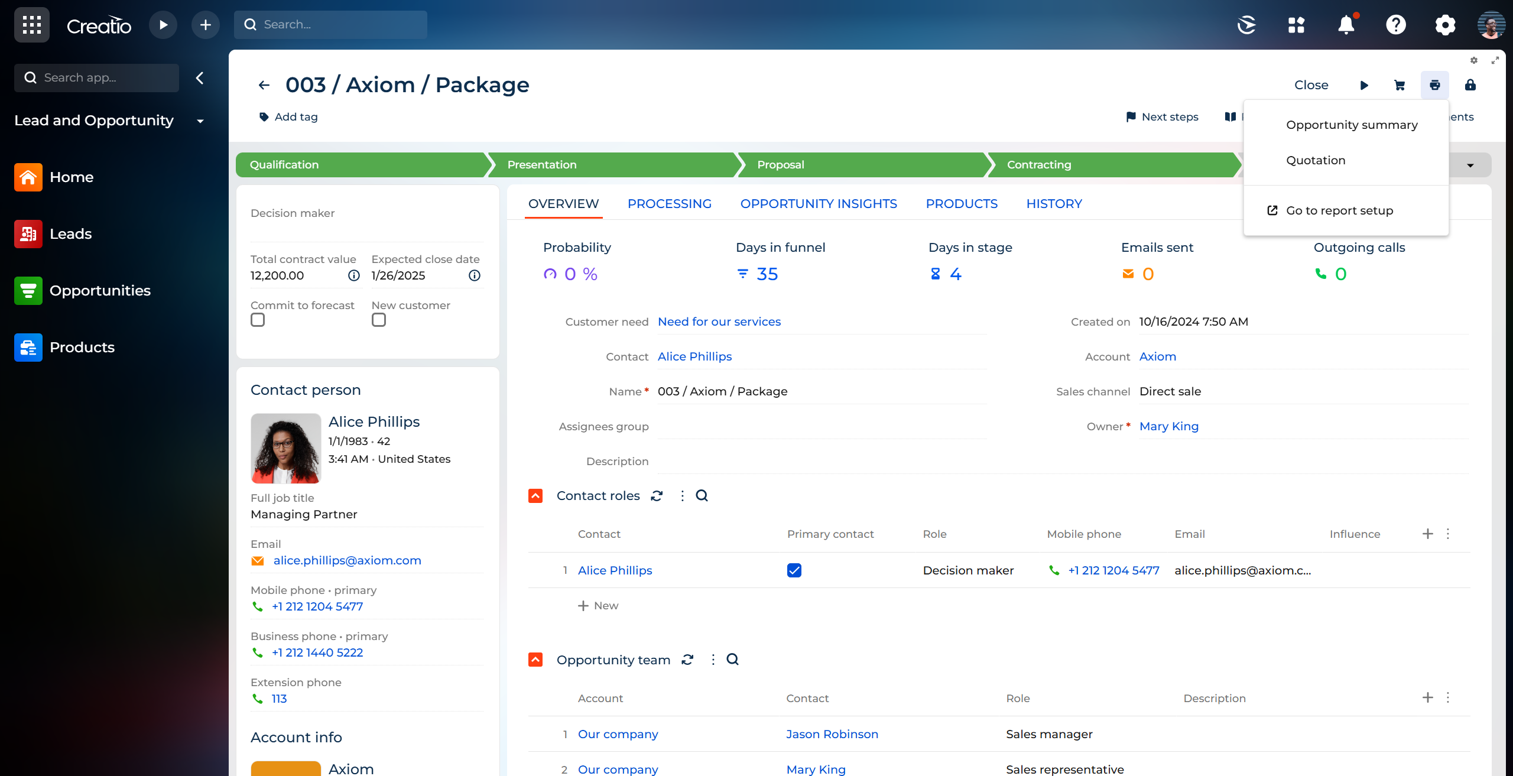The height and width of the screenshot is (776, 1513).
Task: Open the Mary King owner link
Action: (x=1168, y=426)
